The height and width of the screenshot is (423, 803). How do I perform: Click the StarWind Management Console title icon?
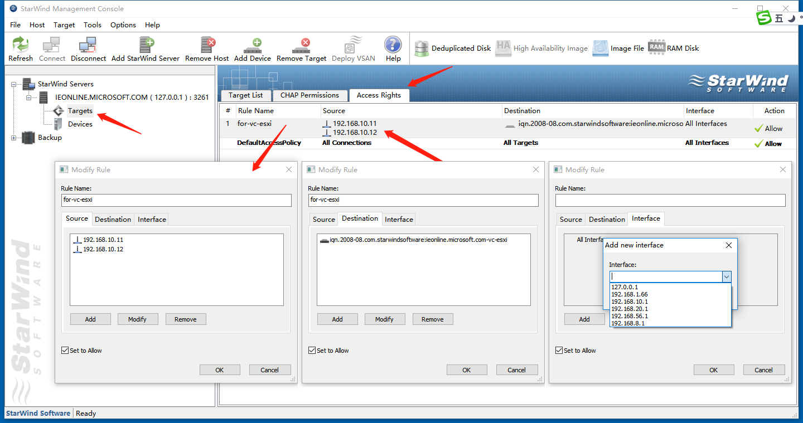click(13, 8)
